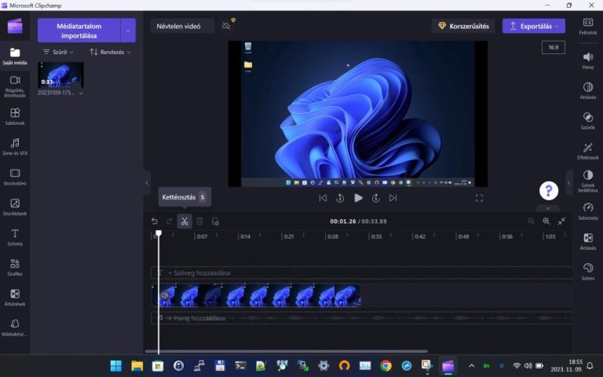Open the Windows Start menu

[x=115, y=365]
